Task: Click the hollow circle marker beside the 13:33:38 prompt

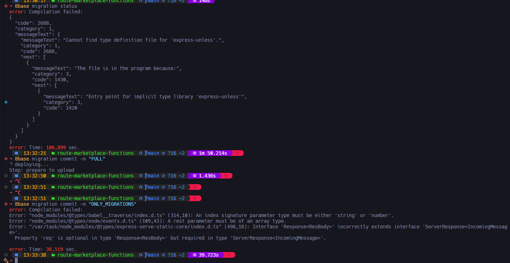Action: [x=6, y=255]
